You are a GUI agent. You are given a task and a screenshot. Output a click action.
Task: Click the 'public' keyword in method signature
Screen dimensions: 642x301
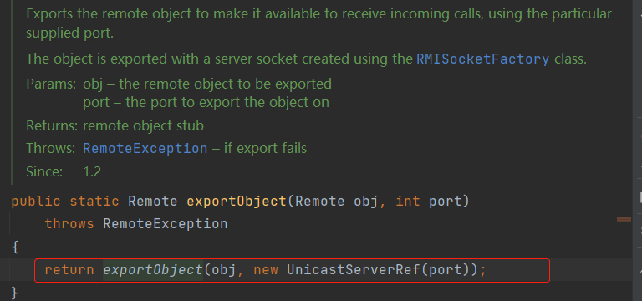36,202
